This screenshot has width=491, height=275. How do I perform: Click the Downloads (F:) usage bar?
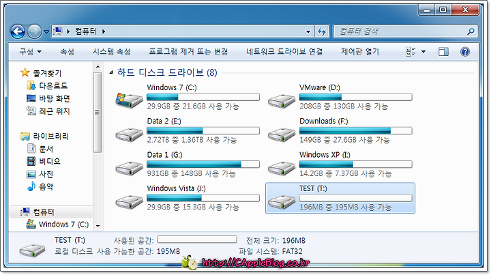[x=355, y=130]
